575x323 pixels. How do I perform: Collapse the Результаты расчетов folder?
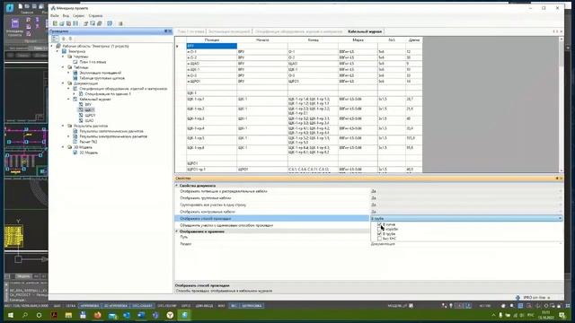63,126
